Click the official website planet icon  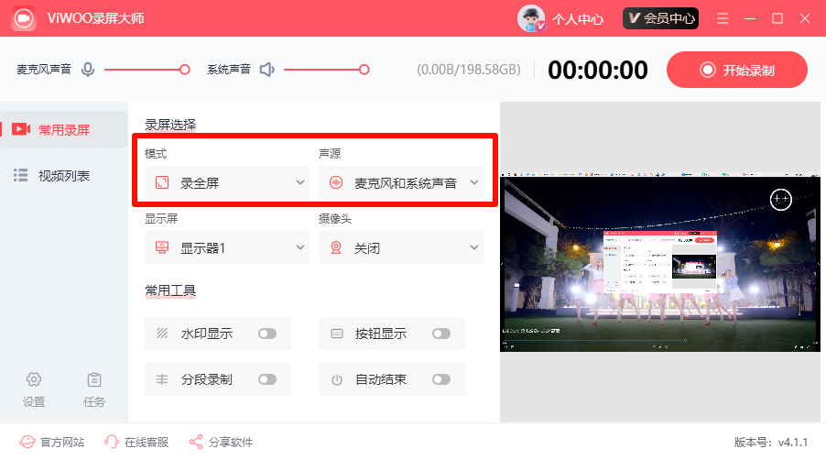27,442
